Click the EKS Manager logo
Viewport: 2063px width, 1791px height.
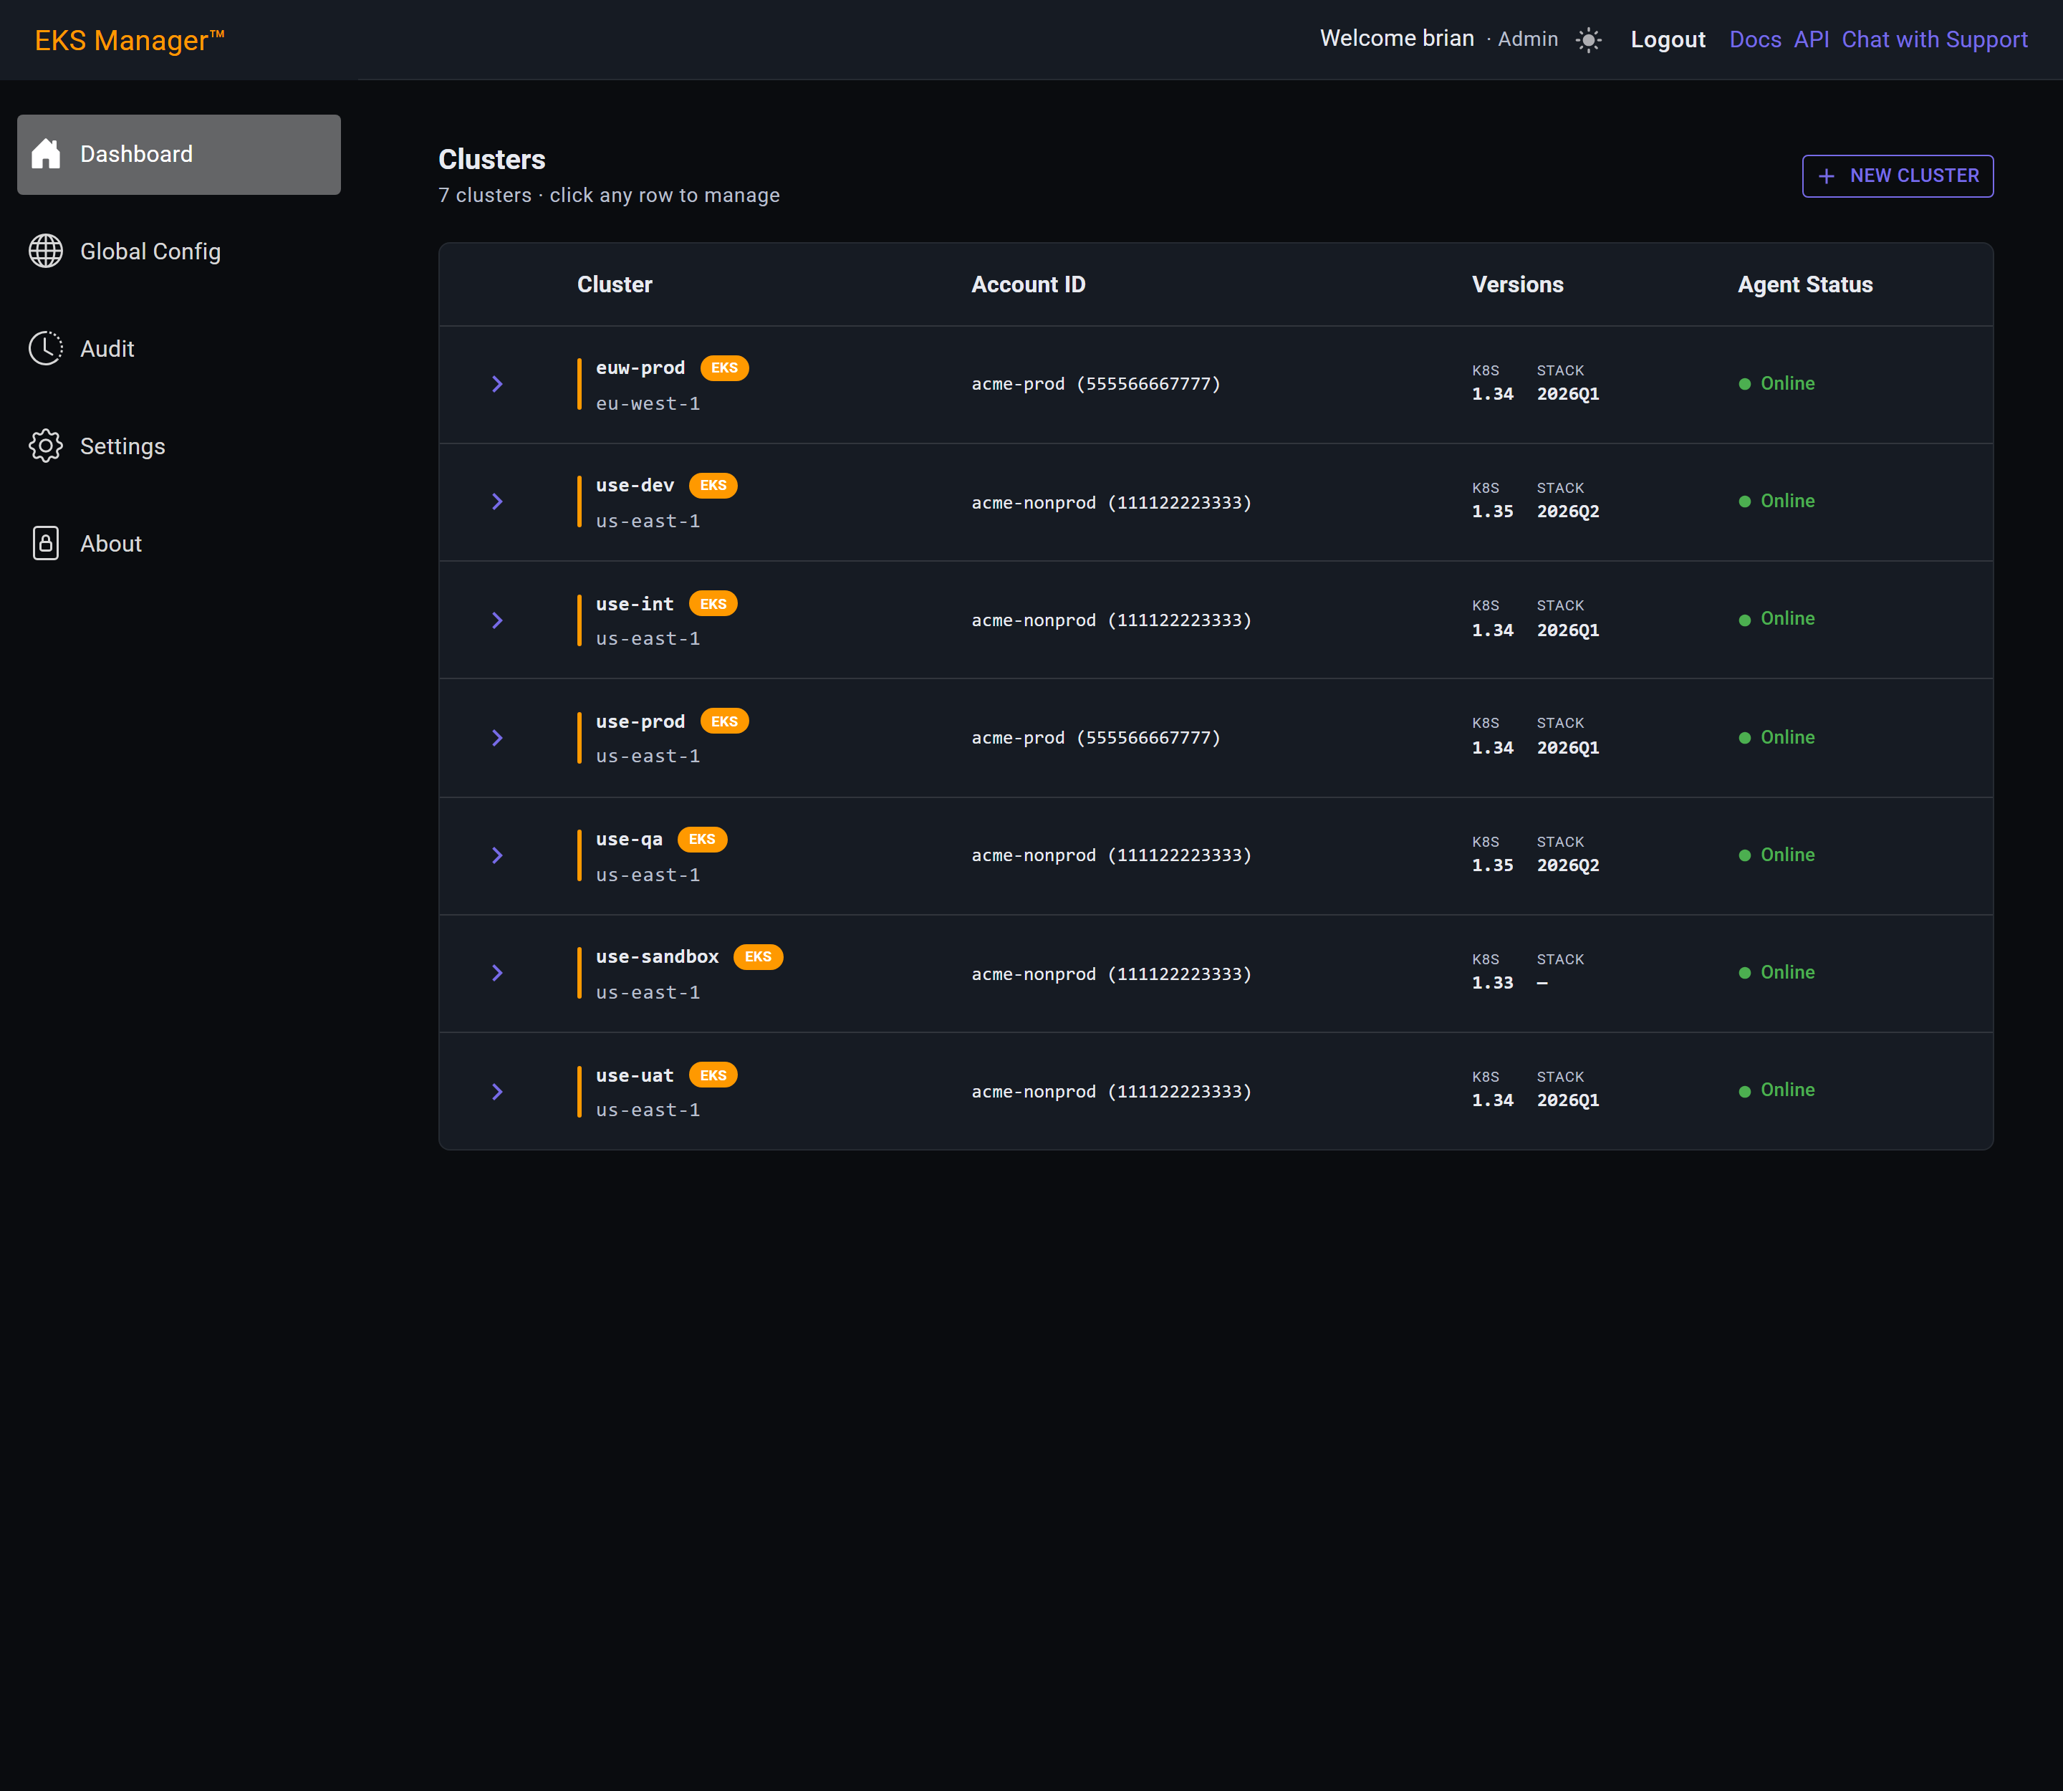[x=130, y=40]
